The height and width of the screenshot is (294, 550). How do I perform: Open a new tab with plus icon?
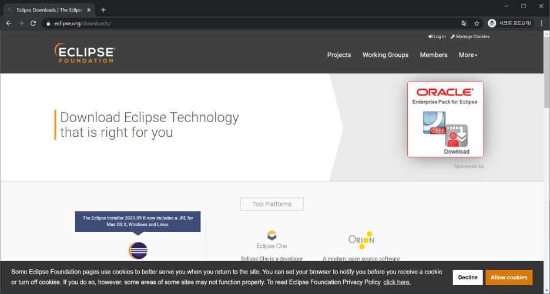click(103, 10)
